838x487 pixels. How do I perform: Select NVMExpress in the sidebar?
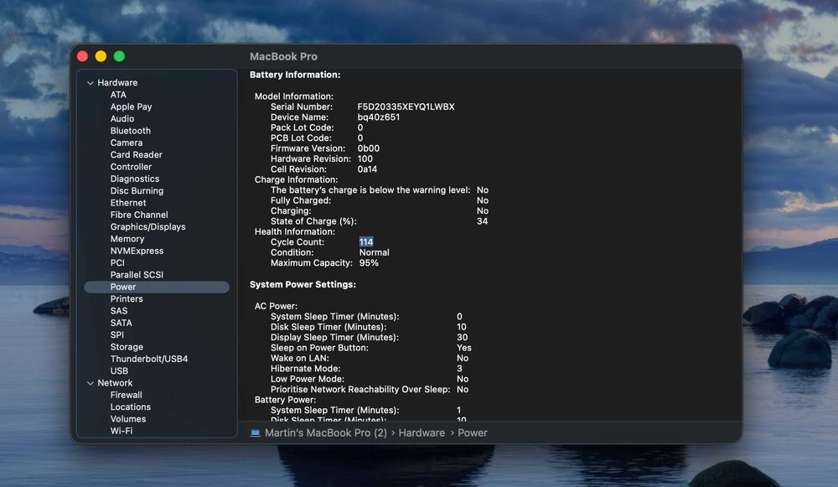[137, 251]
